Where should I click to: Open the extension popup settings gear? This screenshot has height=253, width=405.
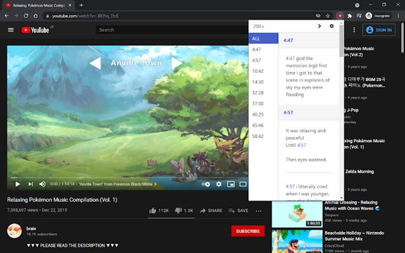point(332,26)
